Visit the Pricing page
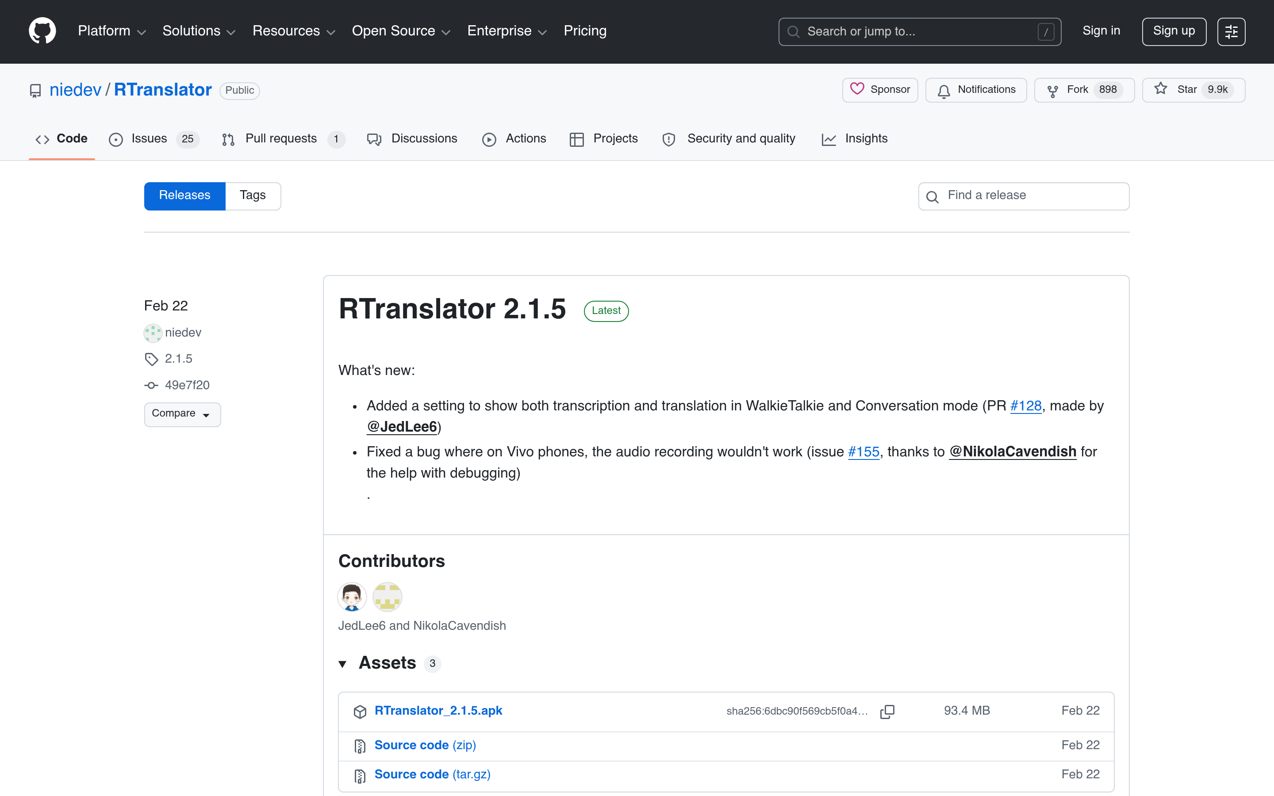The height and width of the screenshot is (796, 1274). pos(585,31)
